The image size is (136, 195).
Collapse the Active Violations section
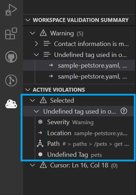[x=28, y=90]
